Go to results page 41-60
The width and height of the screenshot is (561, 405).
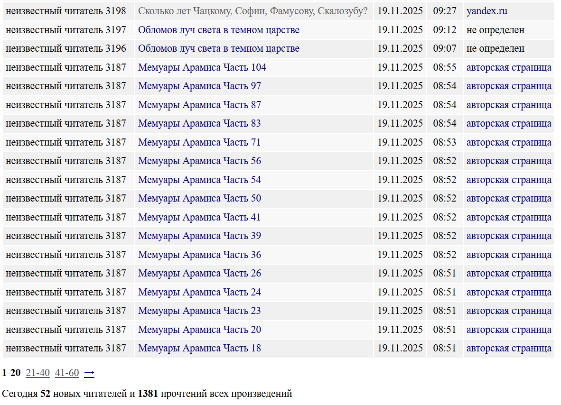coord(67,373)
